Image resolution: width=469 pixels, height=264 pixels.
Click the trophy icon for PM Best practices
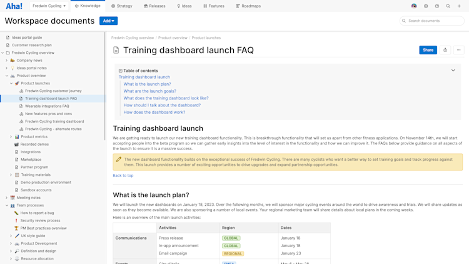click(16, 228)
